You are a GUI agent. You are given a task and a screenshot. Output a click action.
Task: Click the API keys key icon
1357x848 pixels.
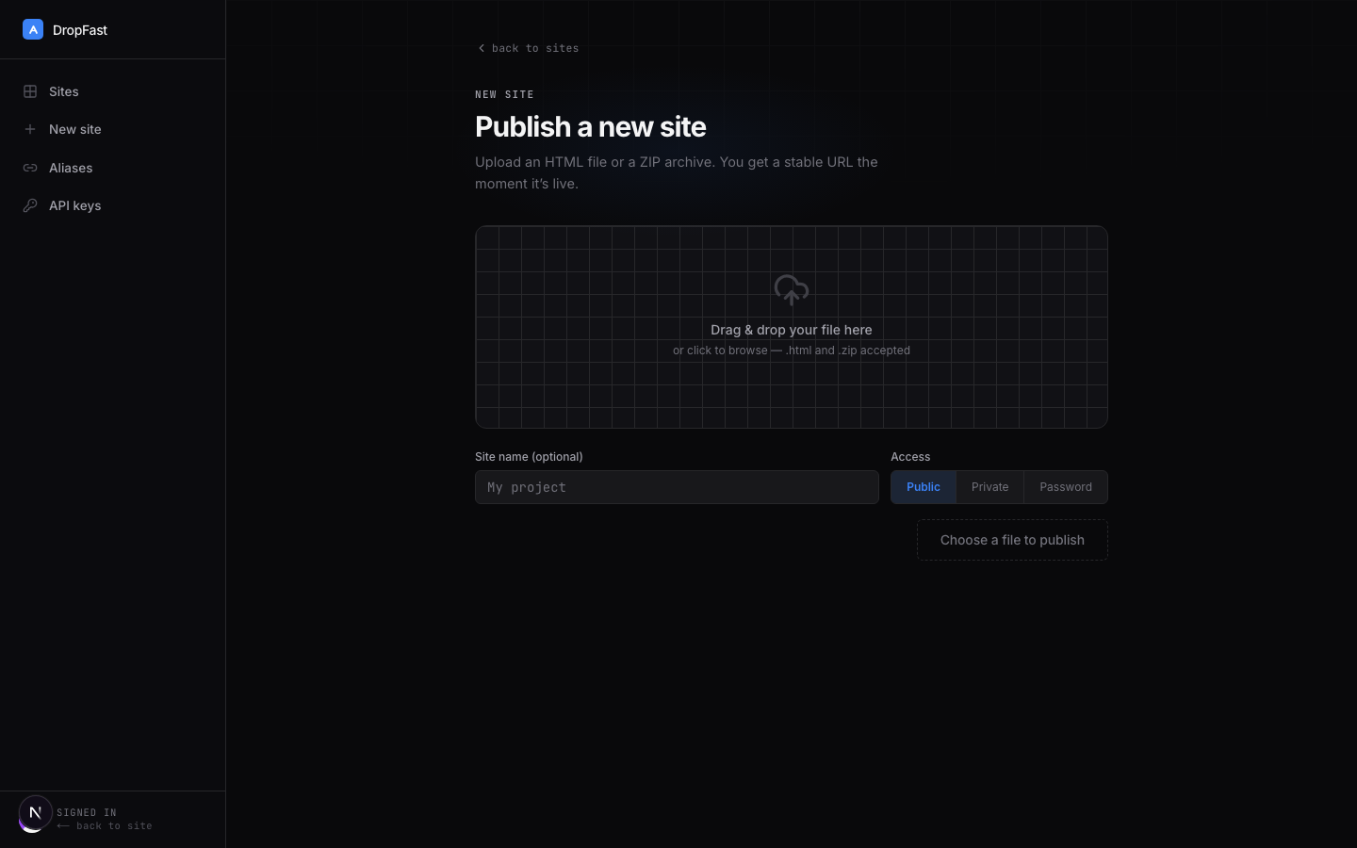coord(30,205)
